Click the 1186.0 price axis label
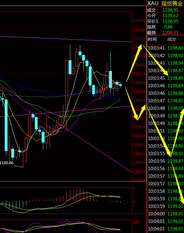This screenshot has width=184, height=233. [x=139, y=144]
